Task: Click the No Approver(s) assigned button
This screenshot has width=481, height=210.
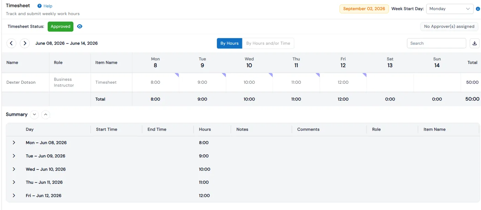Action: pos(449,26)
